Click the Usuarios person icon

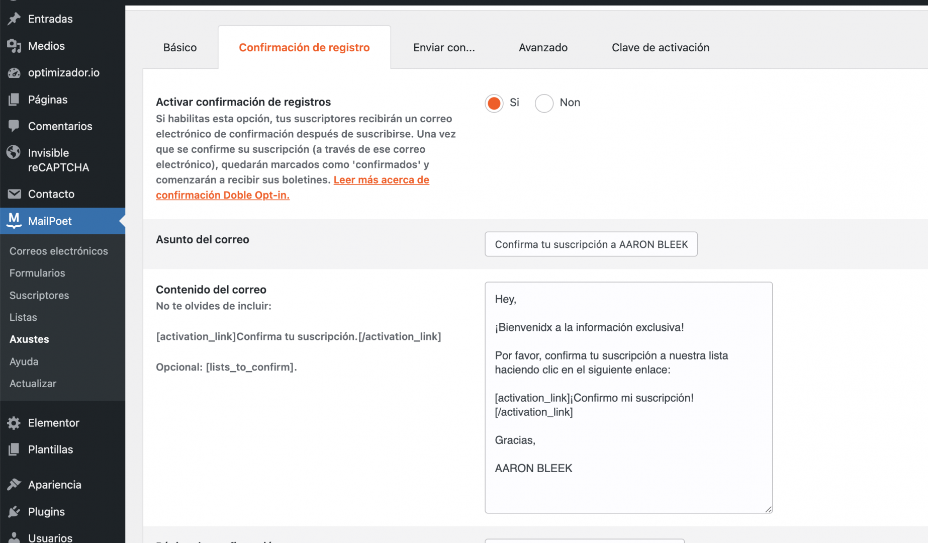click(14, 537)
